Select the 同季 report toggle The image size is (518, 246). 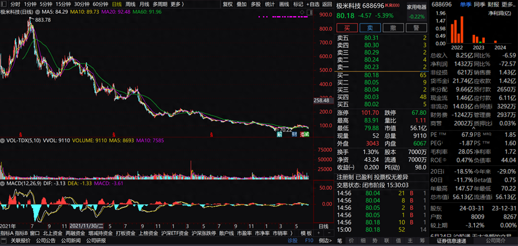(x=480, y=5)
